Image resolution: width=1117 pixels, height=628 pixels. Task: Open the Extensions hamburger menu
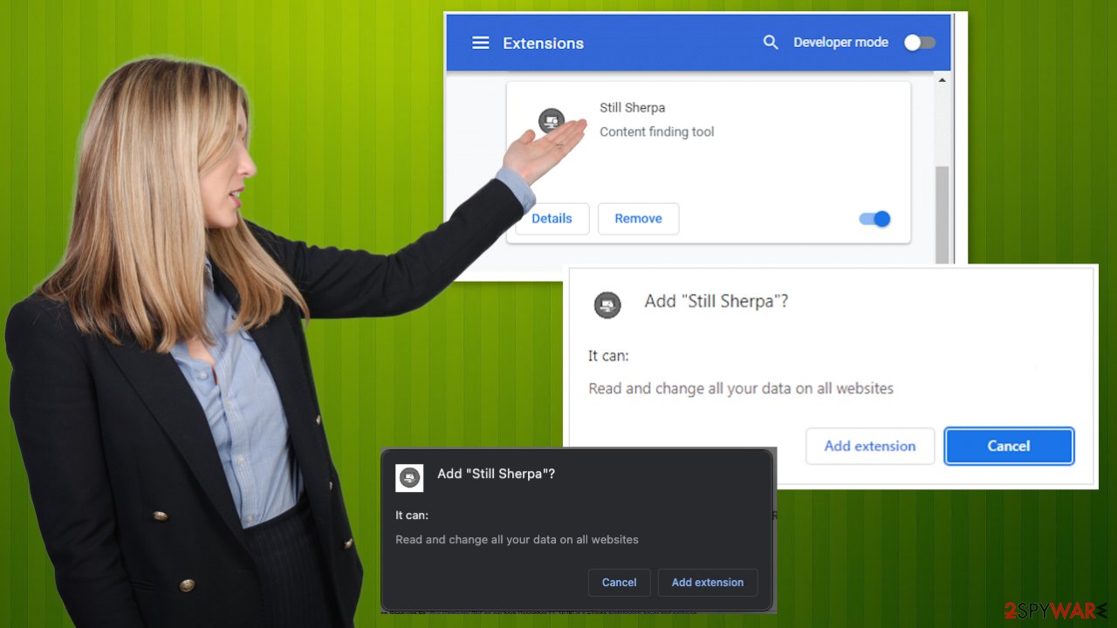[x=481, y=43]
